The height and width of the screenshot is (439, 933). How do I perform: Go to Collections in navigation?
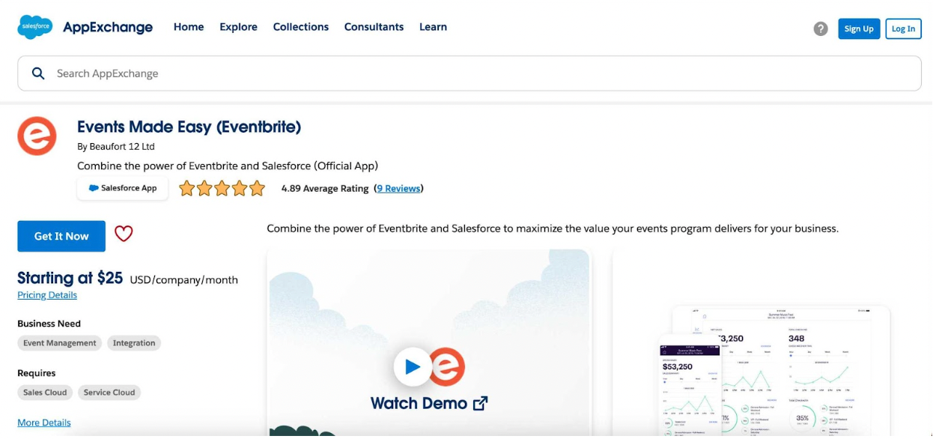301,27
